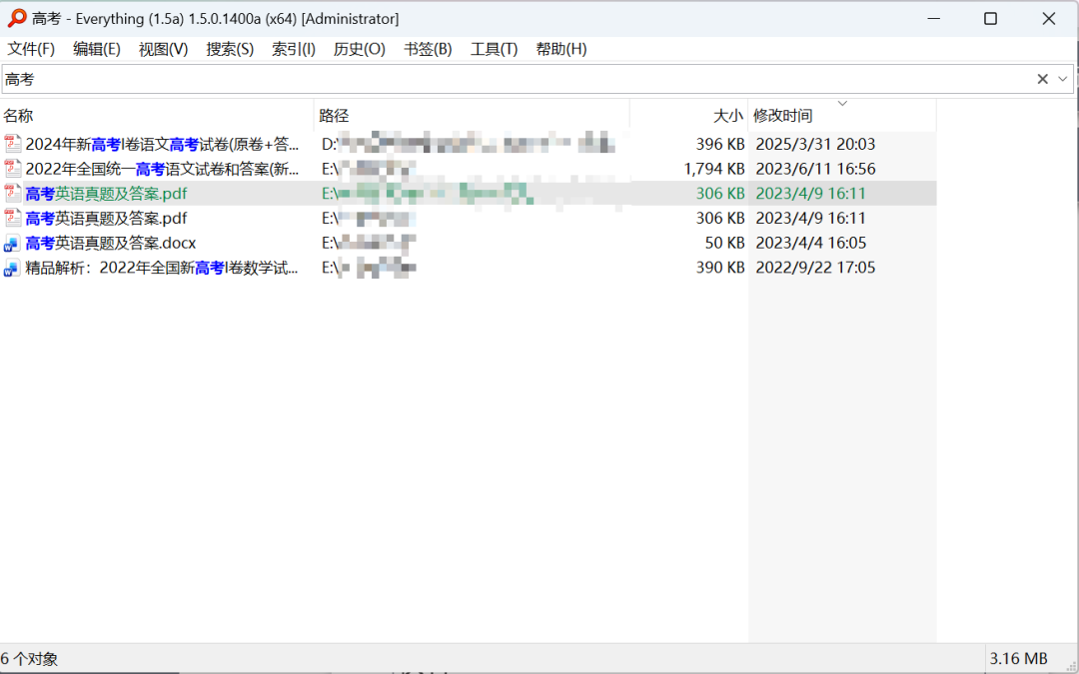
Task: Open the search box dropdown arrow
Action: pyautogui.click(x=1062, y=78)
